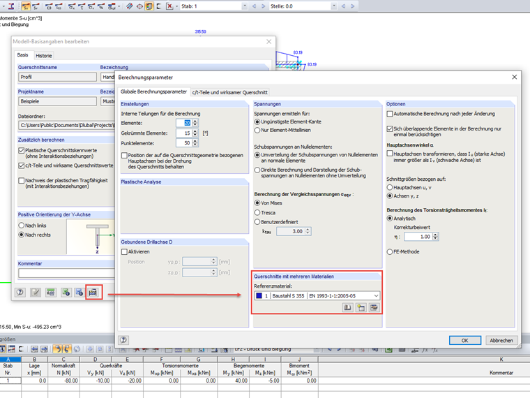Show stress ratio percent toolbar icon
530x398 pixels.
coord(100,6)
